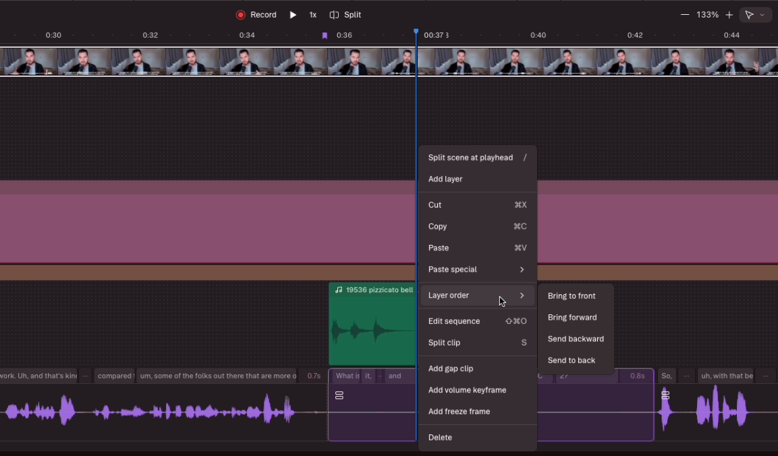This screenshot has width=778, height=456.
Task: Open the pointer tool dropdown chevron
Action: tap(762, 15)
